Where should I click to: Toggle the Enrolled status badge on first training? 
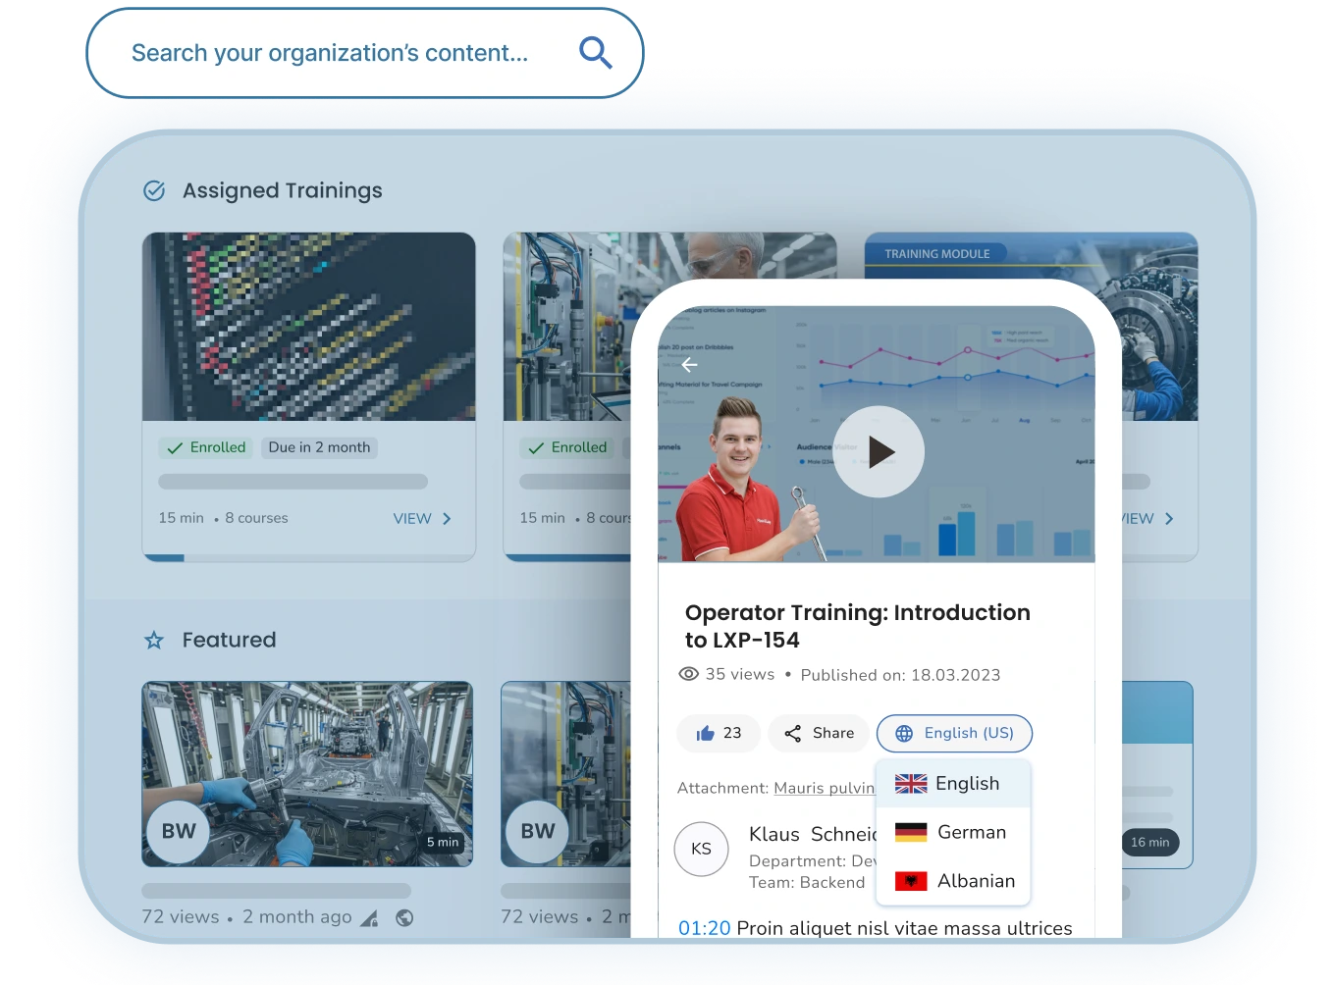[205, 447]
